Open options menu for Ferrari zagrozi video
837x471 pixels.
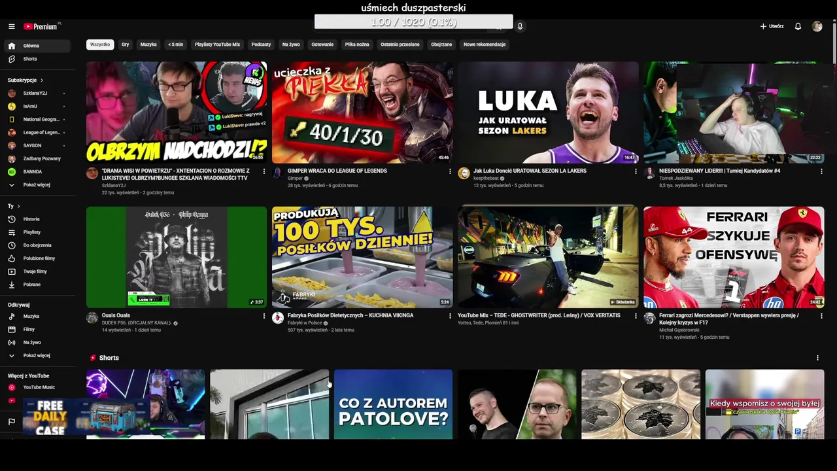tap(821, 316)
